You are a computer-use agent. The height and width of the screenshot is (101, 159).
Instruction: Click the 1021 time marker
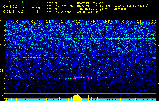coord(17,22)
